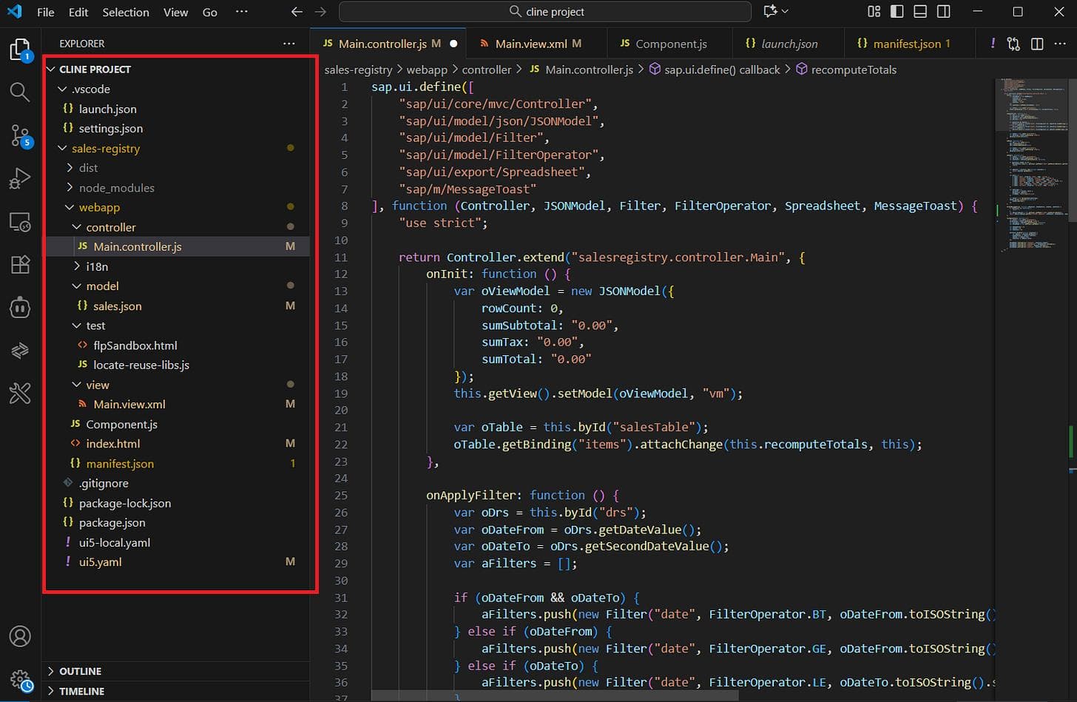The image size is (1077, 702).
Task: Click the cline project command search box
Action: [545, 12]
